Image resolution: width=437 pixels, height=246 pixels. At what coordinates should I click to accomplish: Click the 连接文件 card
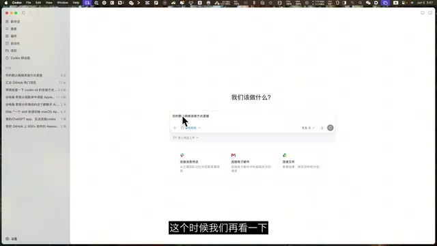[302, 163]
